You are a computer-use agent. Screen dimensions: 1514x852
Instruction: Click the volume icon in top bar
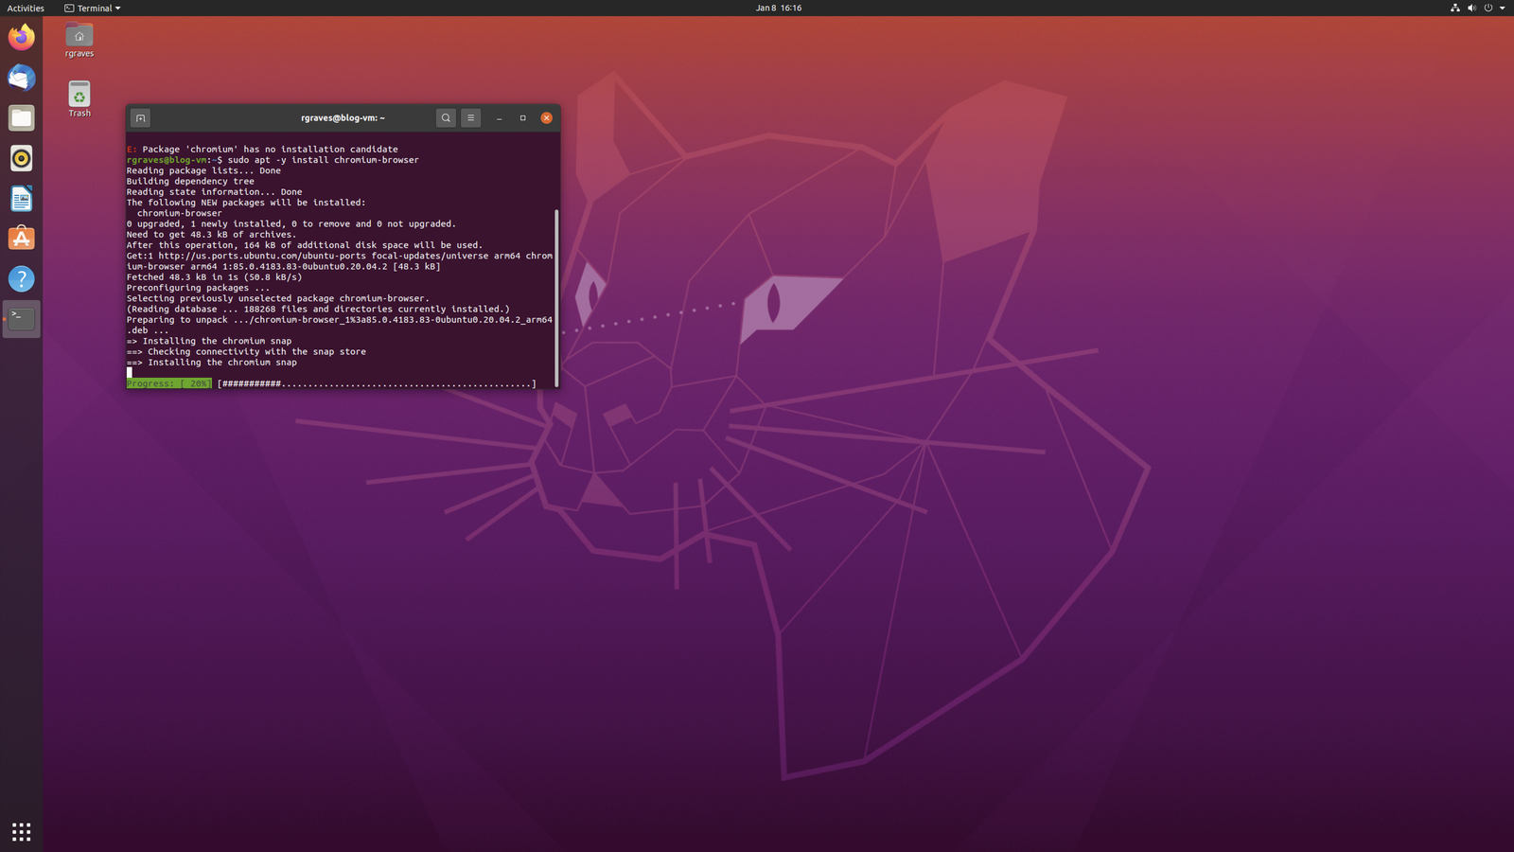[x=1471, y=8]
